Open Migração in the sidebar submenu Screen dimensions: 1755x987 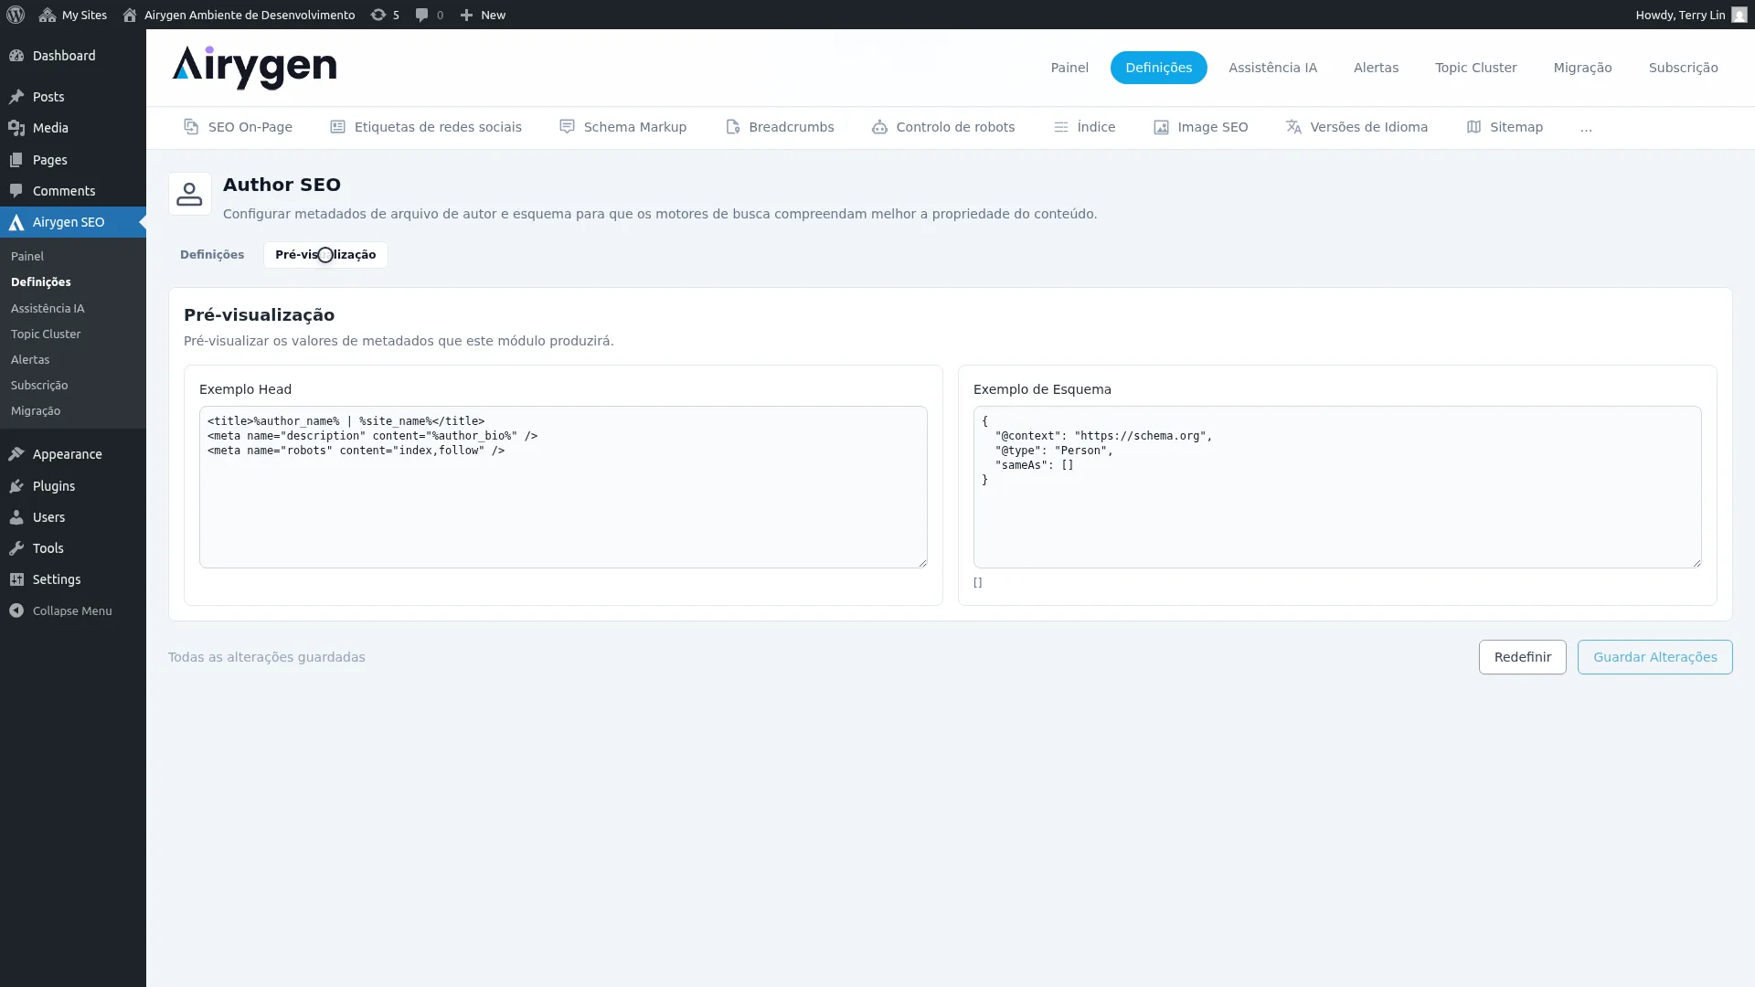click(x=36, y=411)
